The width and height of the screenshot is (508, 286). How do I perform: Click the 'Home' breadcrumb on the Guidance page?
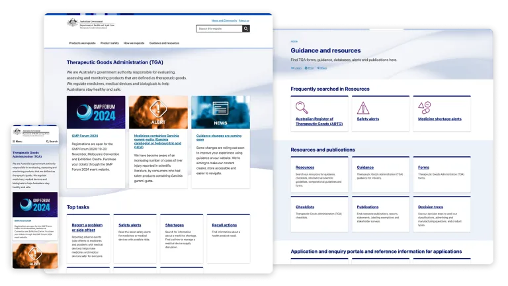coord(294,42)
